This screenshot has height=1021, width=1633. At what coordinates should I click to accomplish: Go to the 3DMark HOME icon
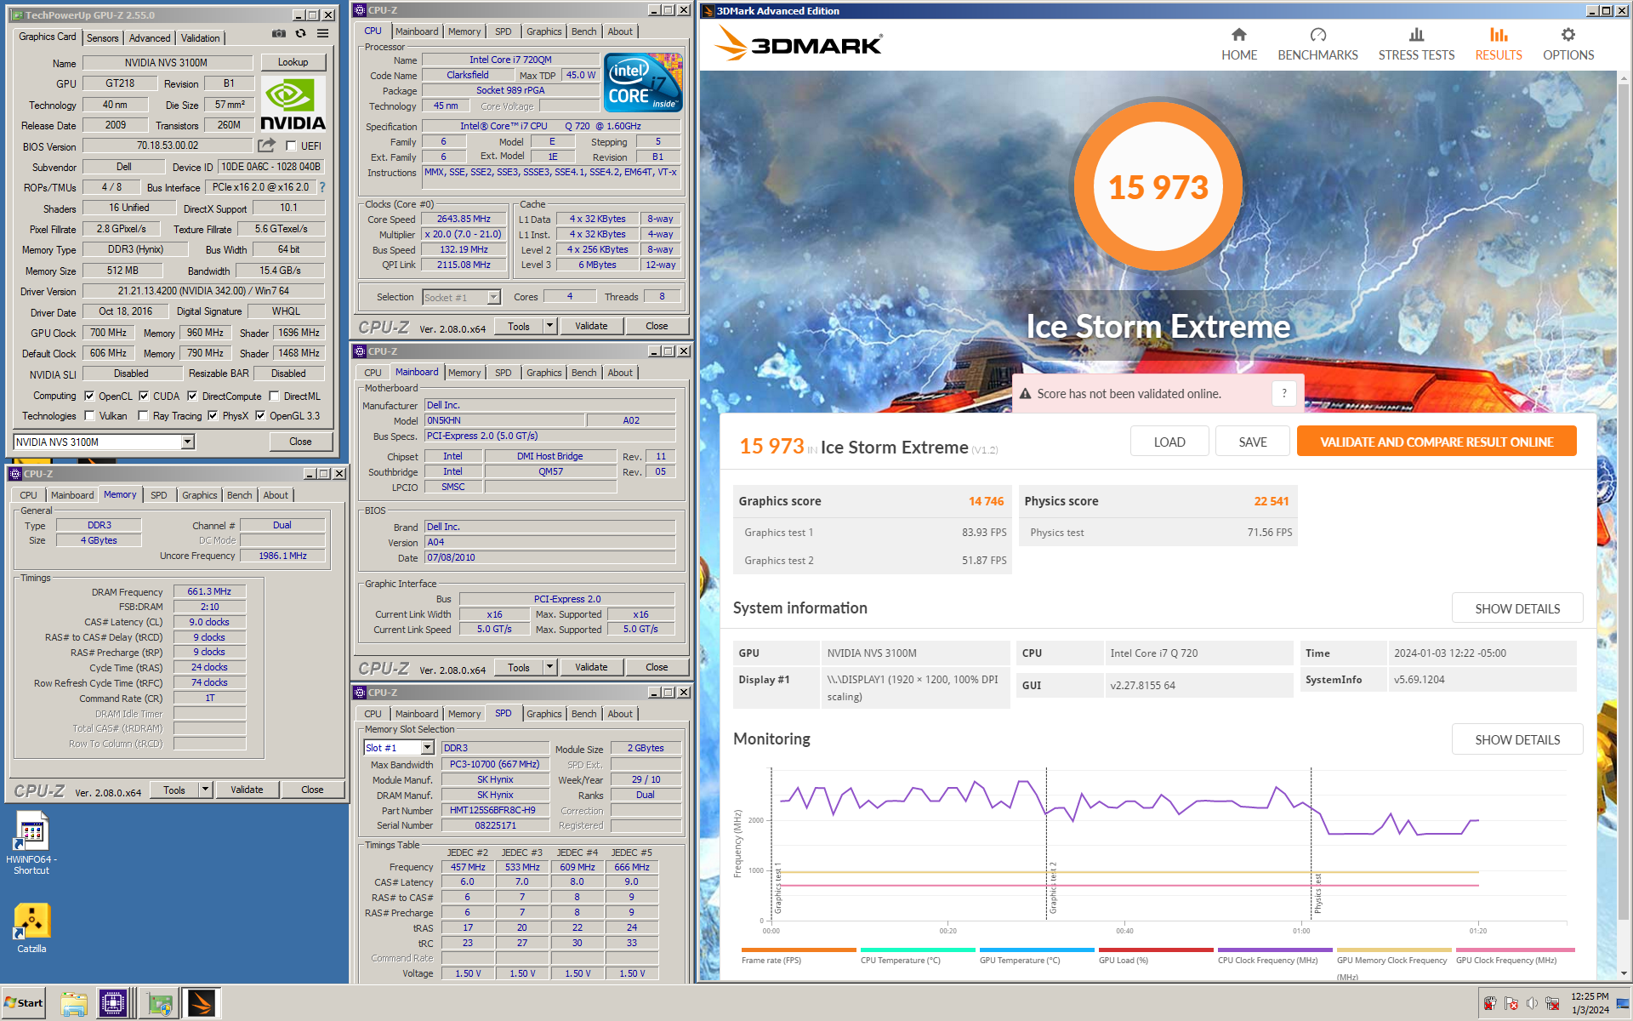[x=1239, y=35]
